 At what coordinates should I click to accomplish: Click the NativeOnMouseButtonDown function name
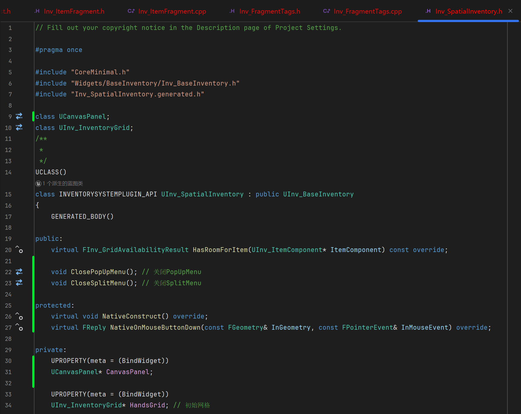(x=155, y=328)
